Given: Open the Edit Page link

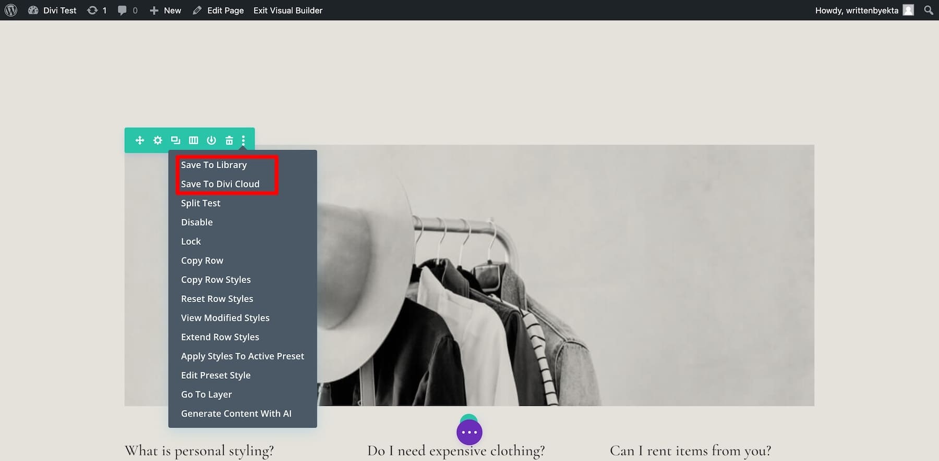Looking at the screenshot, I should (218, 10).
